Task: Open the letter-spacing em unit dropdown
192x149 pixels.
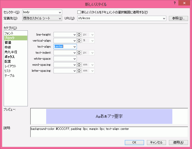Action: (92, 71)
